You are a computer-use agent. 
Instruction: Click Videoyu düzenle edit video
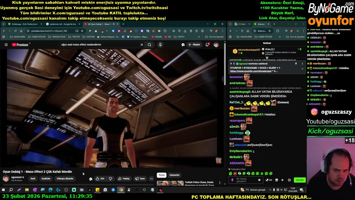point(65,179)
